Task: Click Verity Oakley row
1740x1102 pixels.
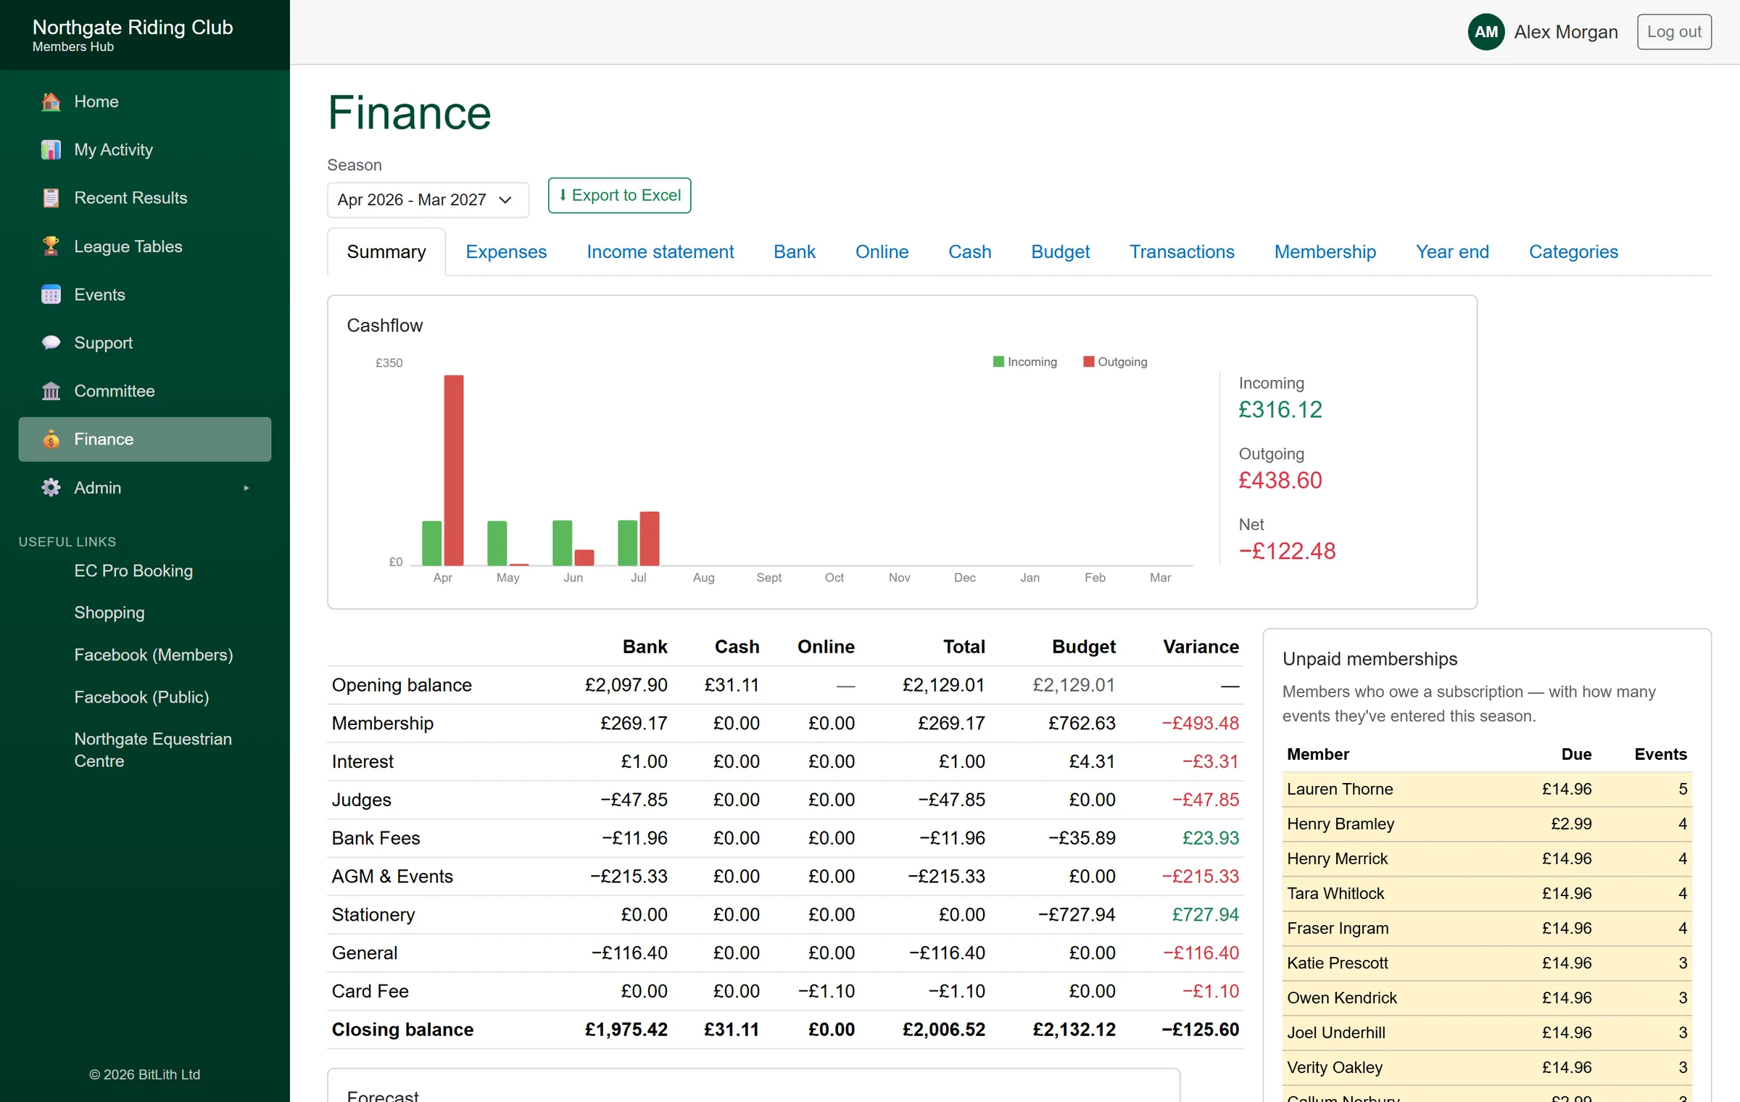Action: tap(1487, 1067)
